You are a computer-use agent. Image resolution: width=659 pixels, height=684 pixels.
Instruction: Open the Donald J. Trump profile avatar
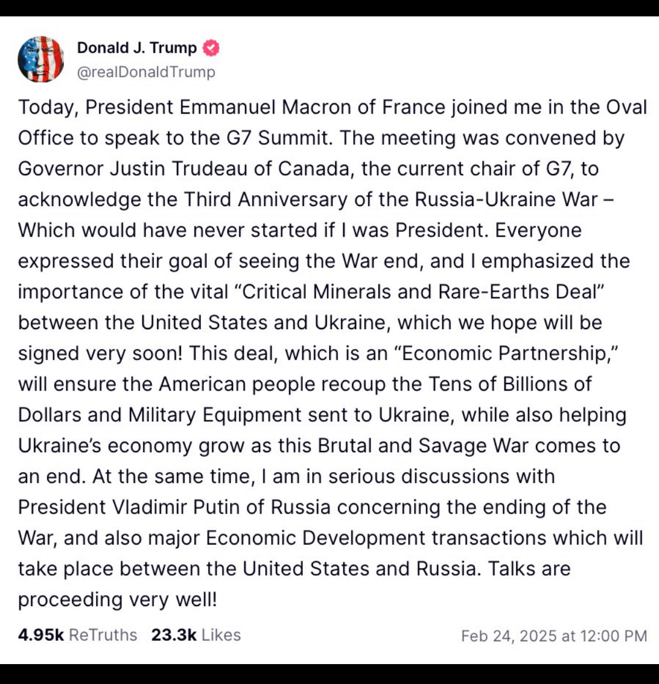click(41, 59)
